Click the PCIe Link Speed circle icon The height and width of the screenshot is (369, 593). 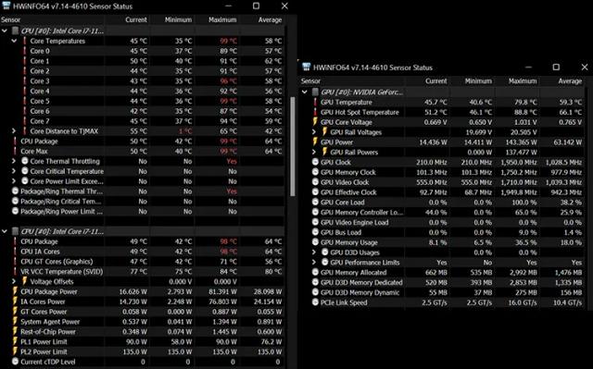[x=315, y=302]
